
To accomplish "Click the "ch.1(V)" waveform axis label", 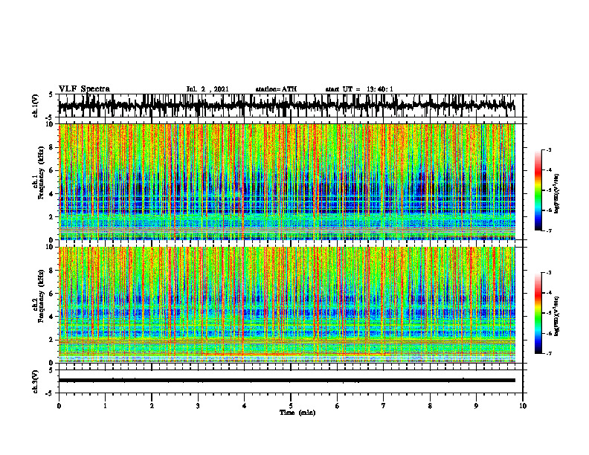I will (36, 106).
